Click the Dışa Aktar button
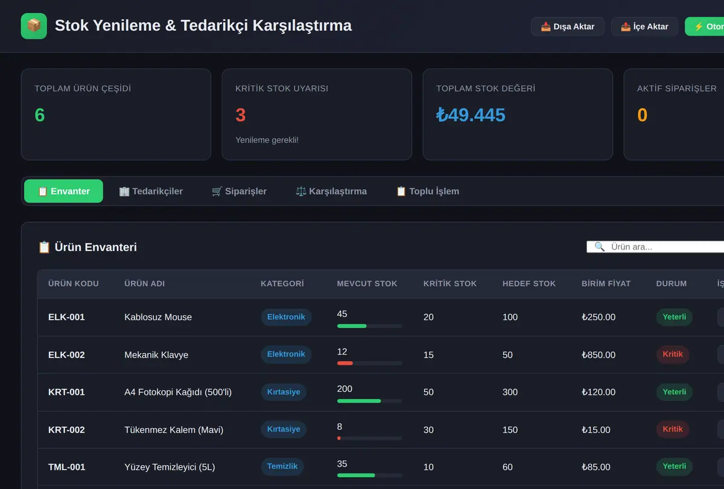Viewport: 724px width, 489px height. 568,27
